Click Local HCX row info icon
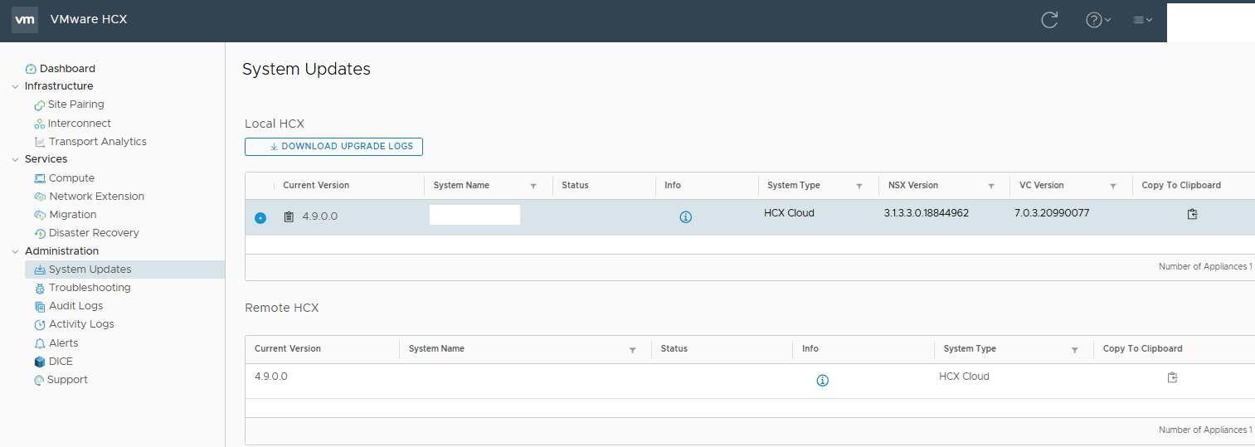This screenshot has height=447, width=1255. (685, 217)
